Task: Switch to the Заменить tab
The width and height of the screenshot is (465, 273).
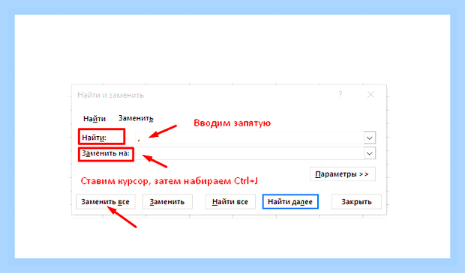Action: pos(136,118)
